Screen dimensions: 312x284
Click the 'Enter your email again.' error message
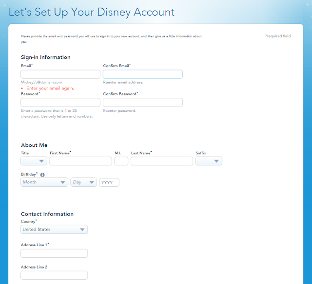click(x=50, y=89)
